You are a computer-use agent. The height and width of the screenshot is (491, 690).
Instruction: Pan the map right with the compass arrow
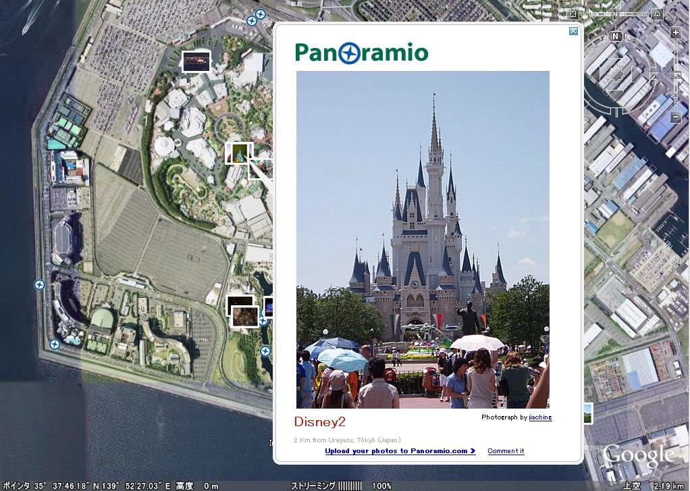(636, 74)
